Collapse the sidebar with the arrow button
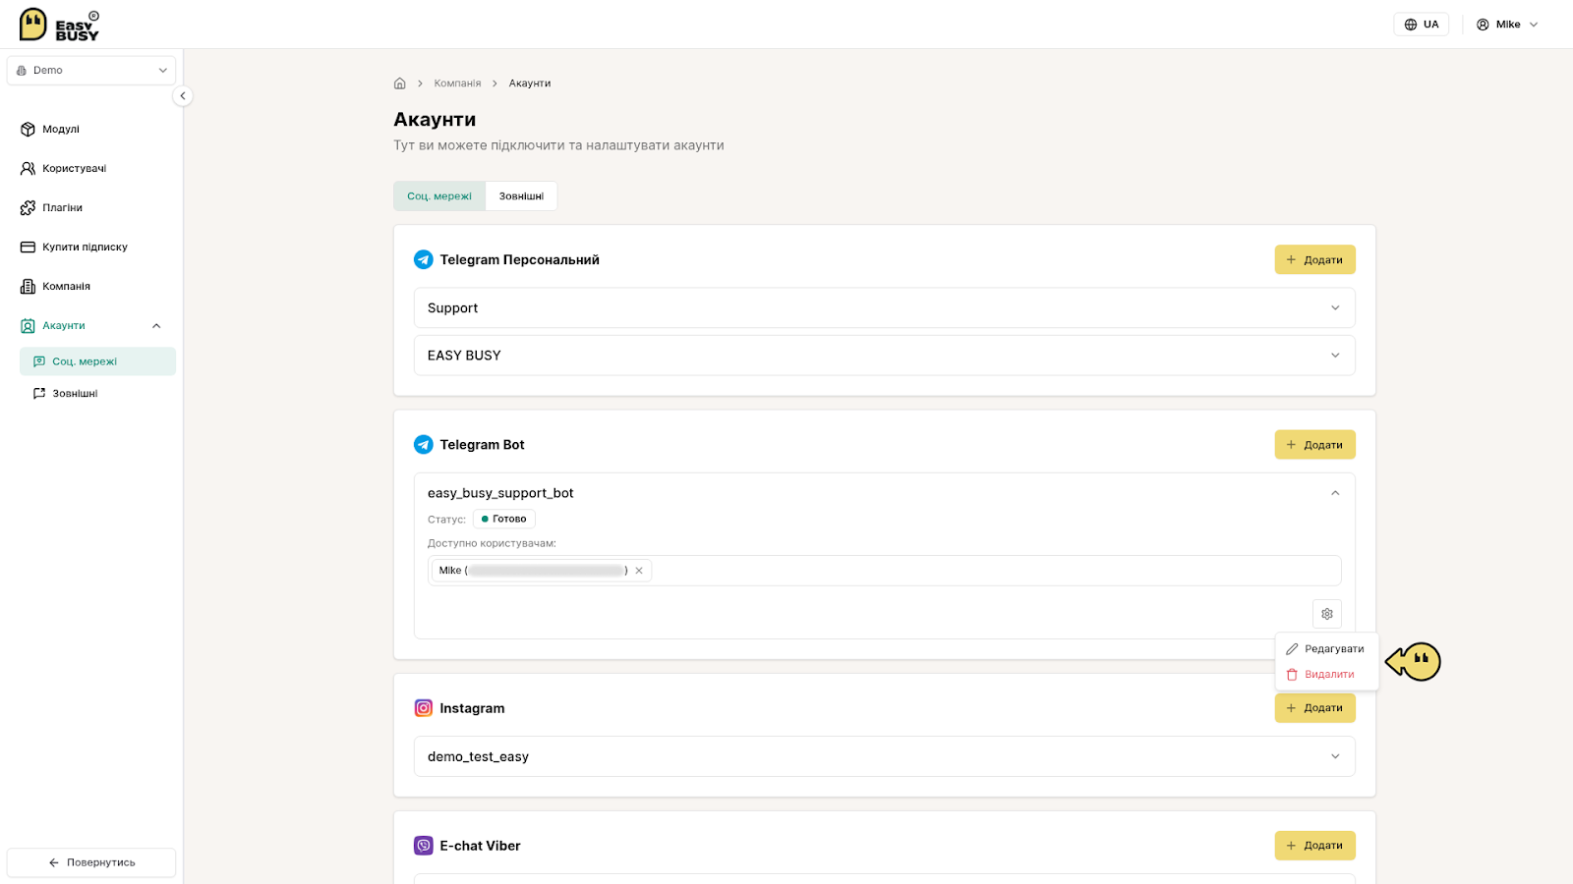 point(182,96)
